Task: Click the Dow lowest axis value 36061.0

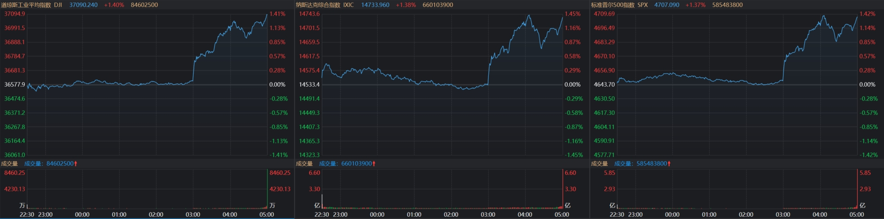Action: [15, 155]
